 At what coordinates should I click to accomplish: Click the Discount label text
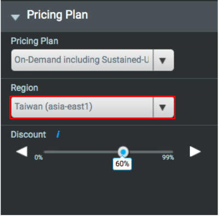pos(28,134)
